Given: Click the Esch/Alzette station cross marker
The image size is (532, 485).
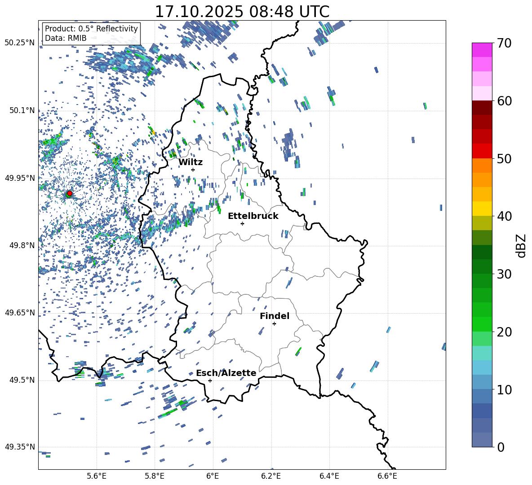Looking at the screenshot, I should pyautogui.click(x=210, y=380).
